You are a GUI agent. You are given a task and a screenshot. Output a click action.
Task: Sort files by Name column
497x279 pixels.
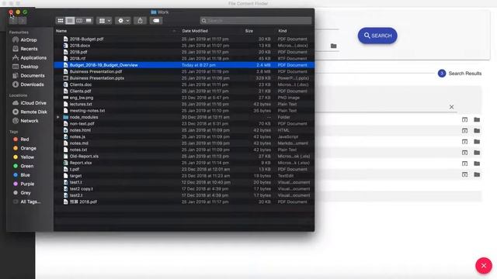116,31
